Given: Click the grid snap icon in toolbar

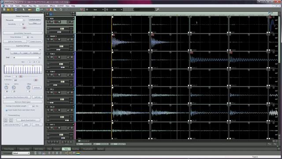Looking at the screenshot, I should click(x=87, y=10).
